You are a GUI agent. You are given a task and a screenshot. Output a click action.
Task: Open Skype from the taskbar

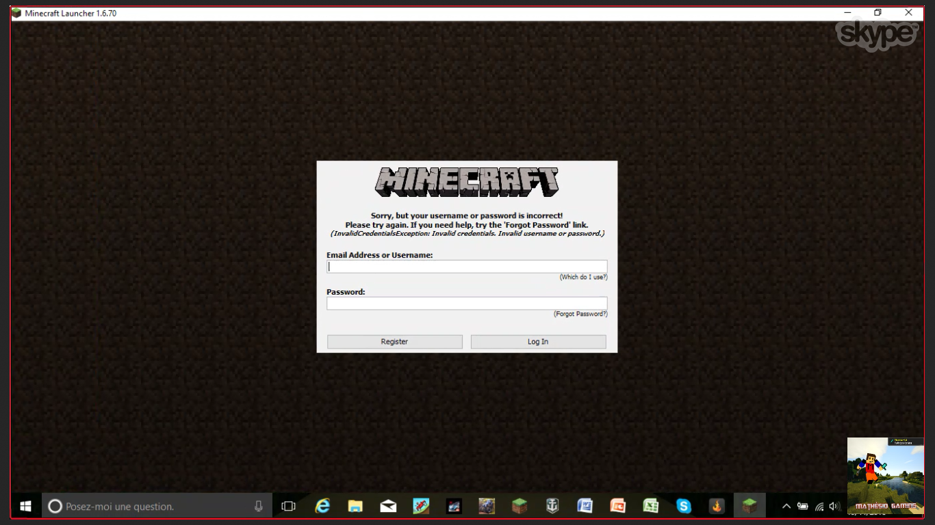pos(684,506)
